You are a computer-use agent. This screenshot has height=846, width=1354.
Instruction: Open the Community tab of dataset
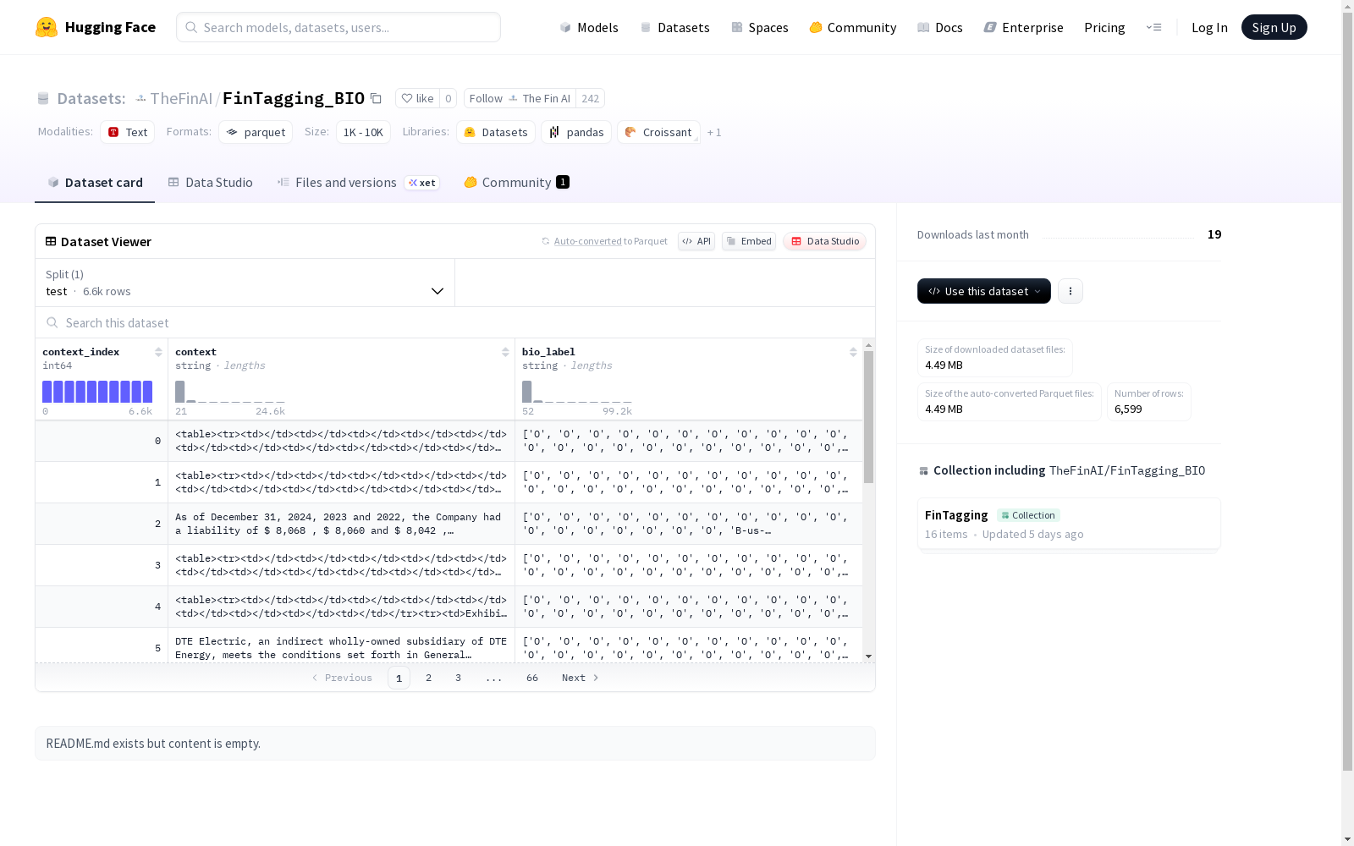coord(517,183)
